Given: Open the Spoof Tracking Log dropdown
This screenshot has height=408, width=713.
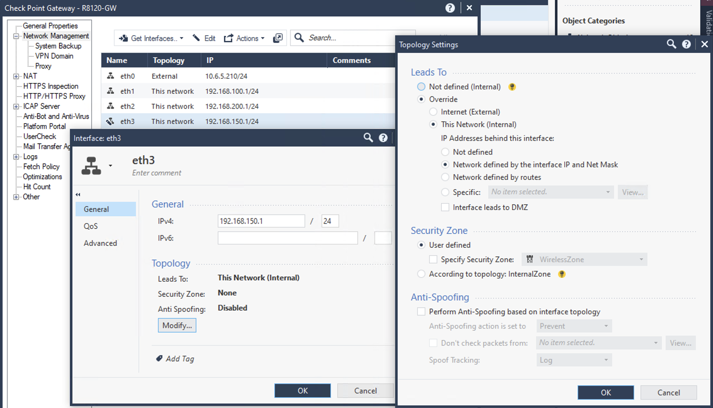Looking at the screenshot, I should coord(574,360).
